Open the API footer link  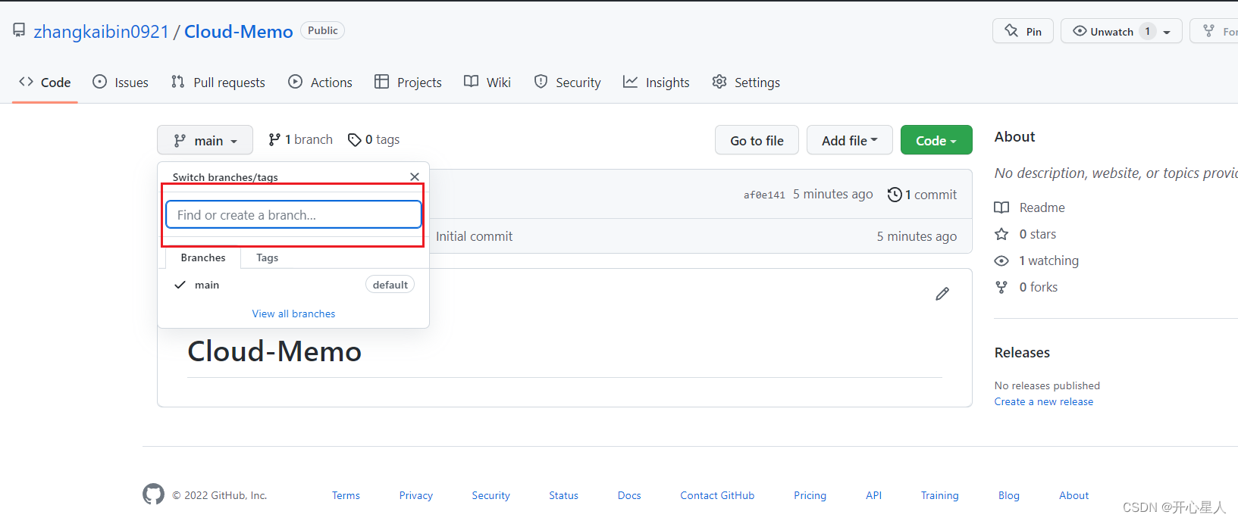pyautogui.click(x=873, y=495)
